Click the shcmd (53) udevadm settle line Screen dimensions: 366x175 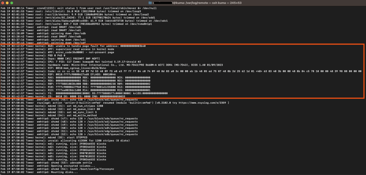click(46, 163)
